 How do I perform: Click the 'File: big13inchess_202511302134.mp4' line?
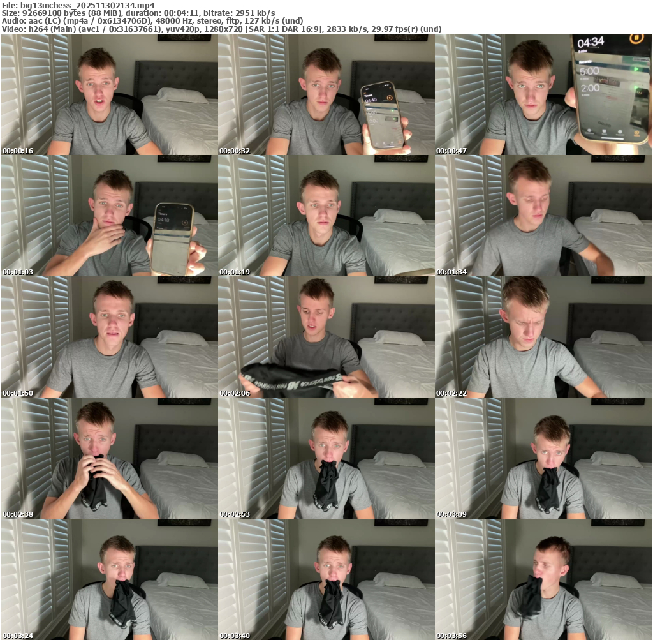click(78, 5)
